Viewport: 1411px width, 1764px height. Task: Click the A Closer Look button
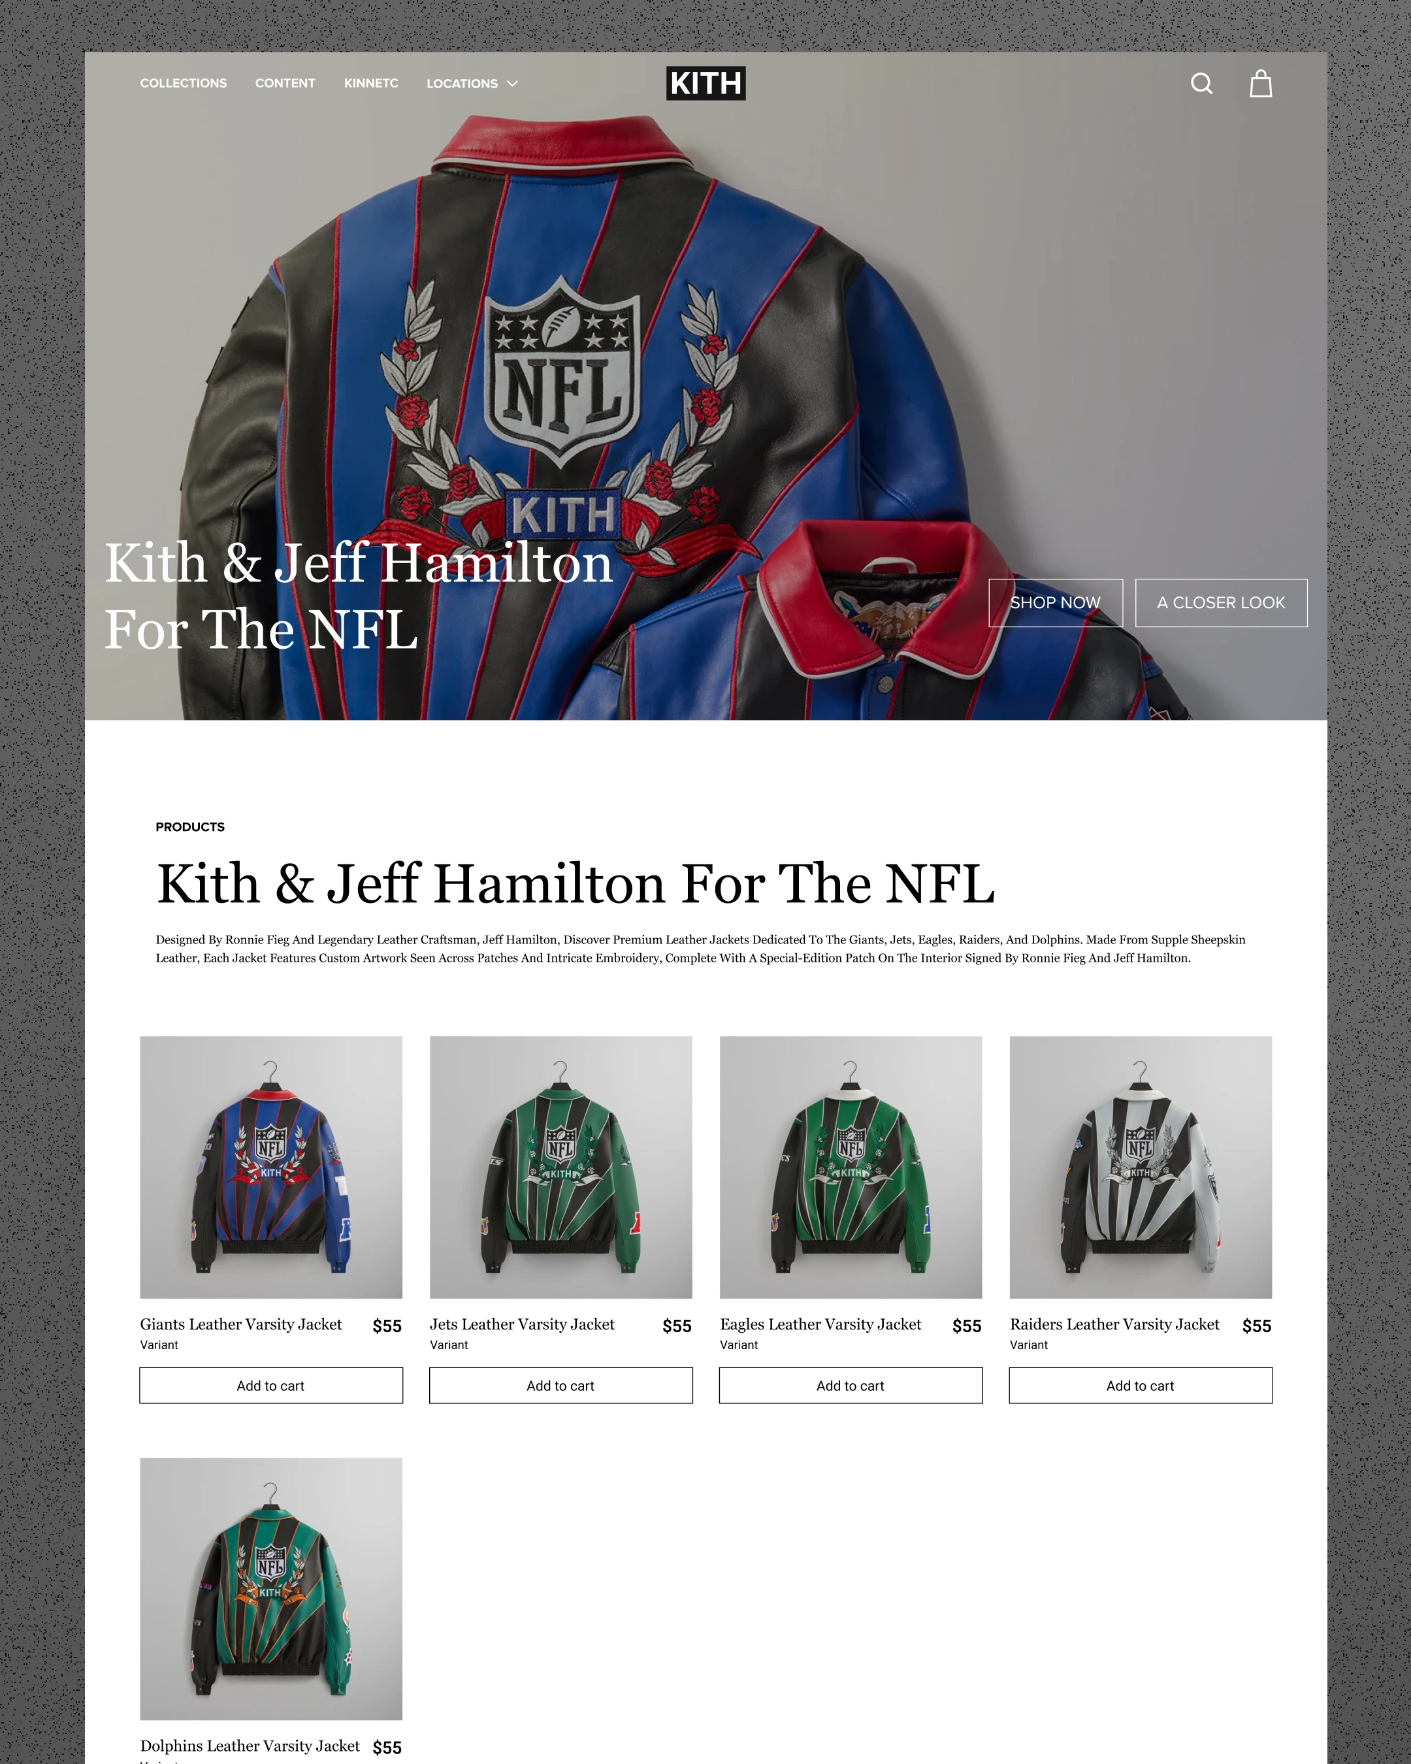click(1221, 603)
